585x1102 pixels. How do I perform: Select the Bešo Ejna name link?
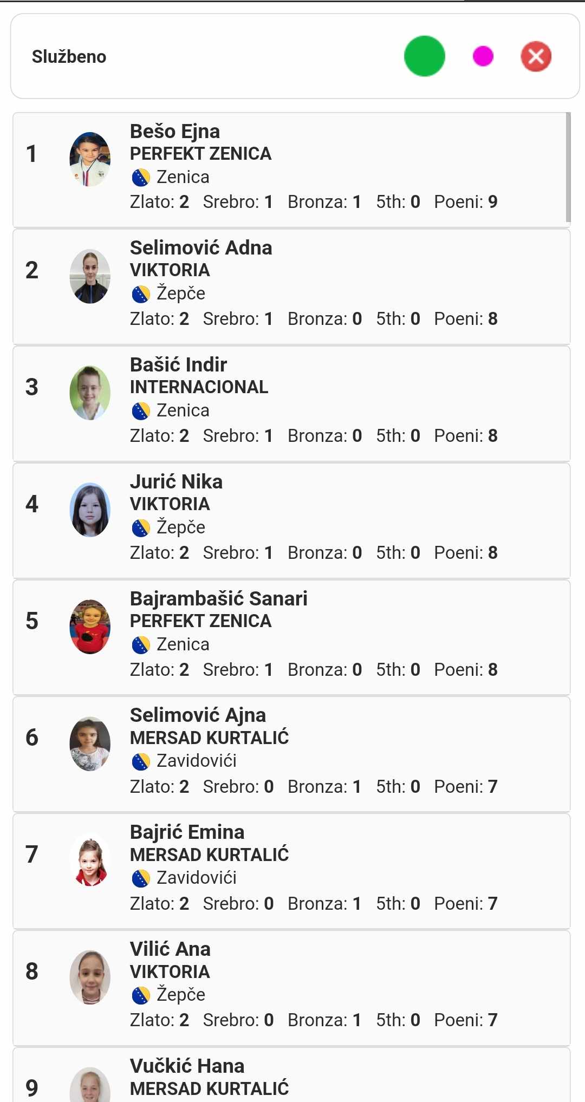point(175,132)
